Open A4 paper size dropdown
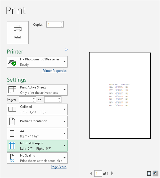 37,133
